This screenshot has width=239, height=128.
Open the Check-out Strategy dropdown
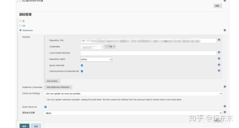(x=133, y=94)
